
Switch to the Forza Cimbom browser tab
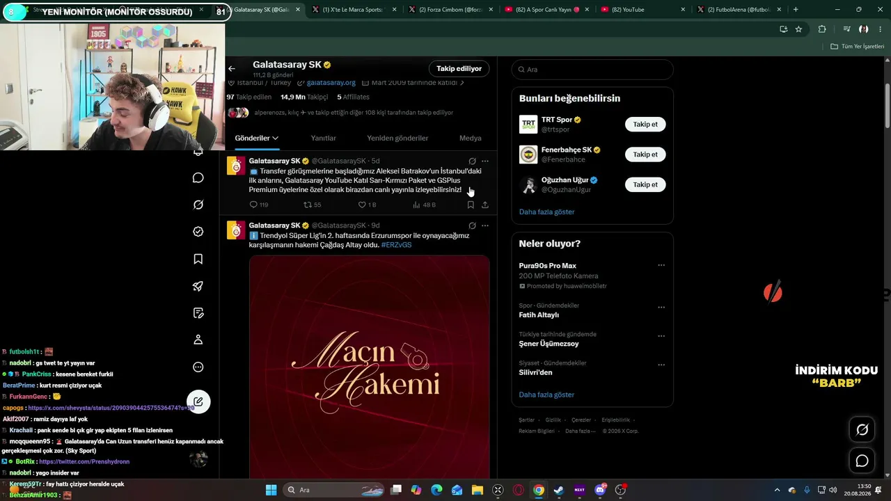(448, 10)
